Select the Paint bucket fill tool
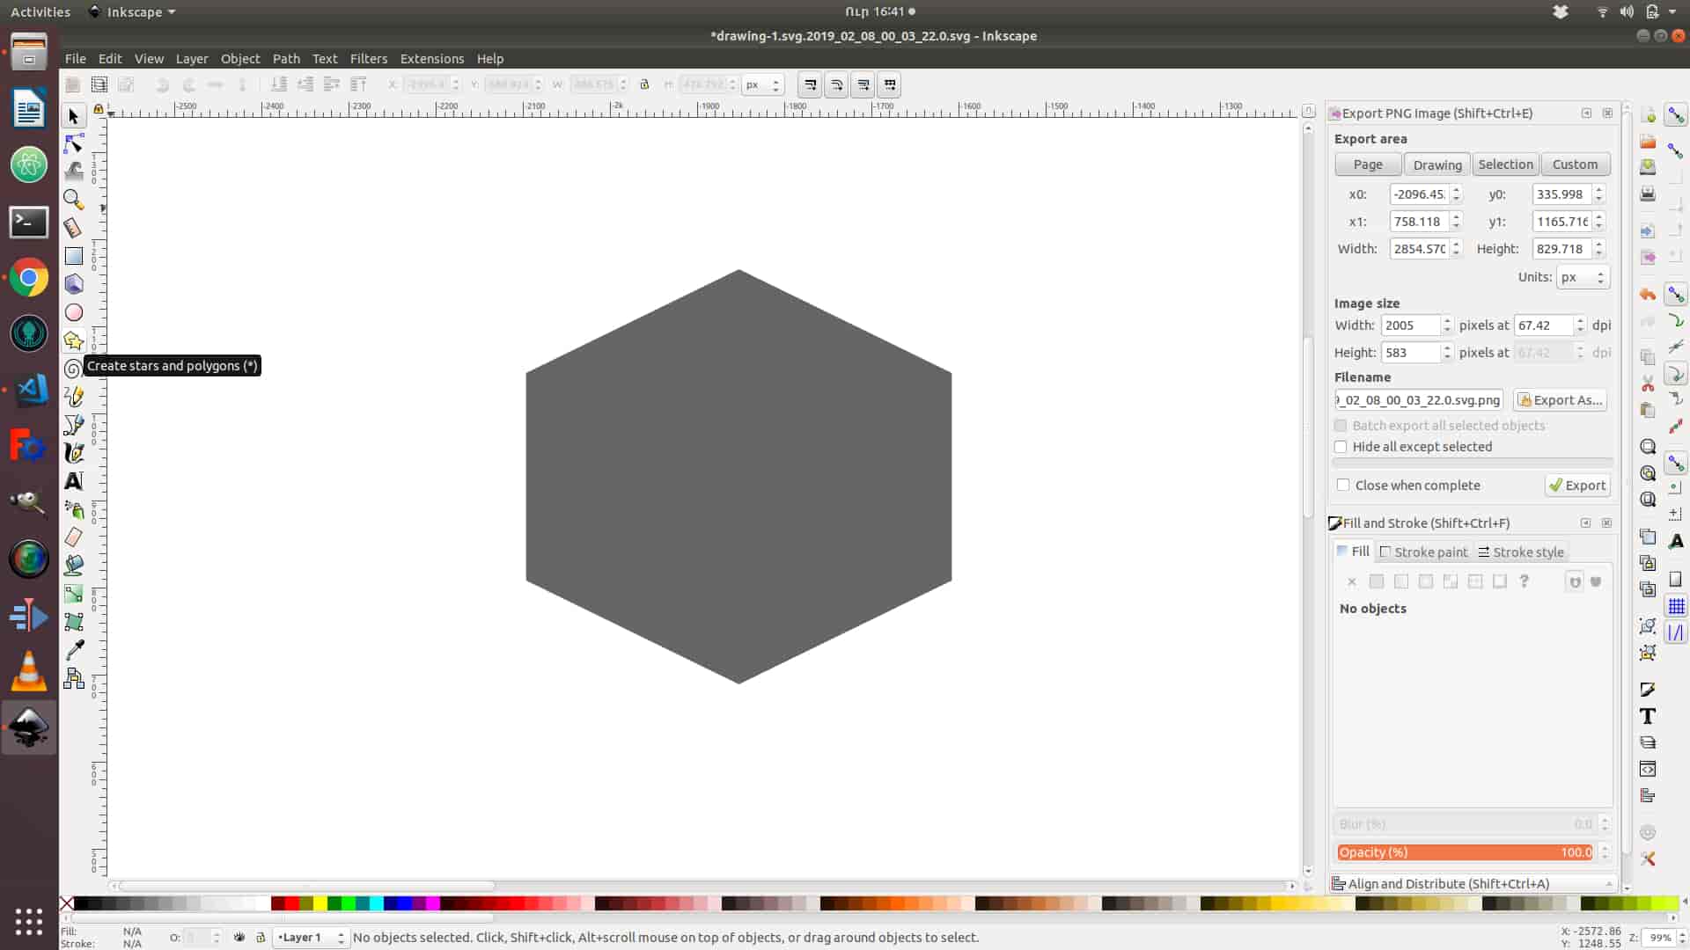The image size is (1690, 950). pos(74,566)
